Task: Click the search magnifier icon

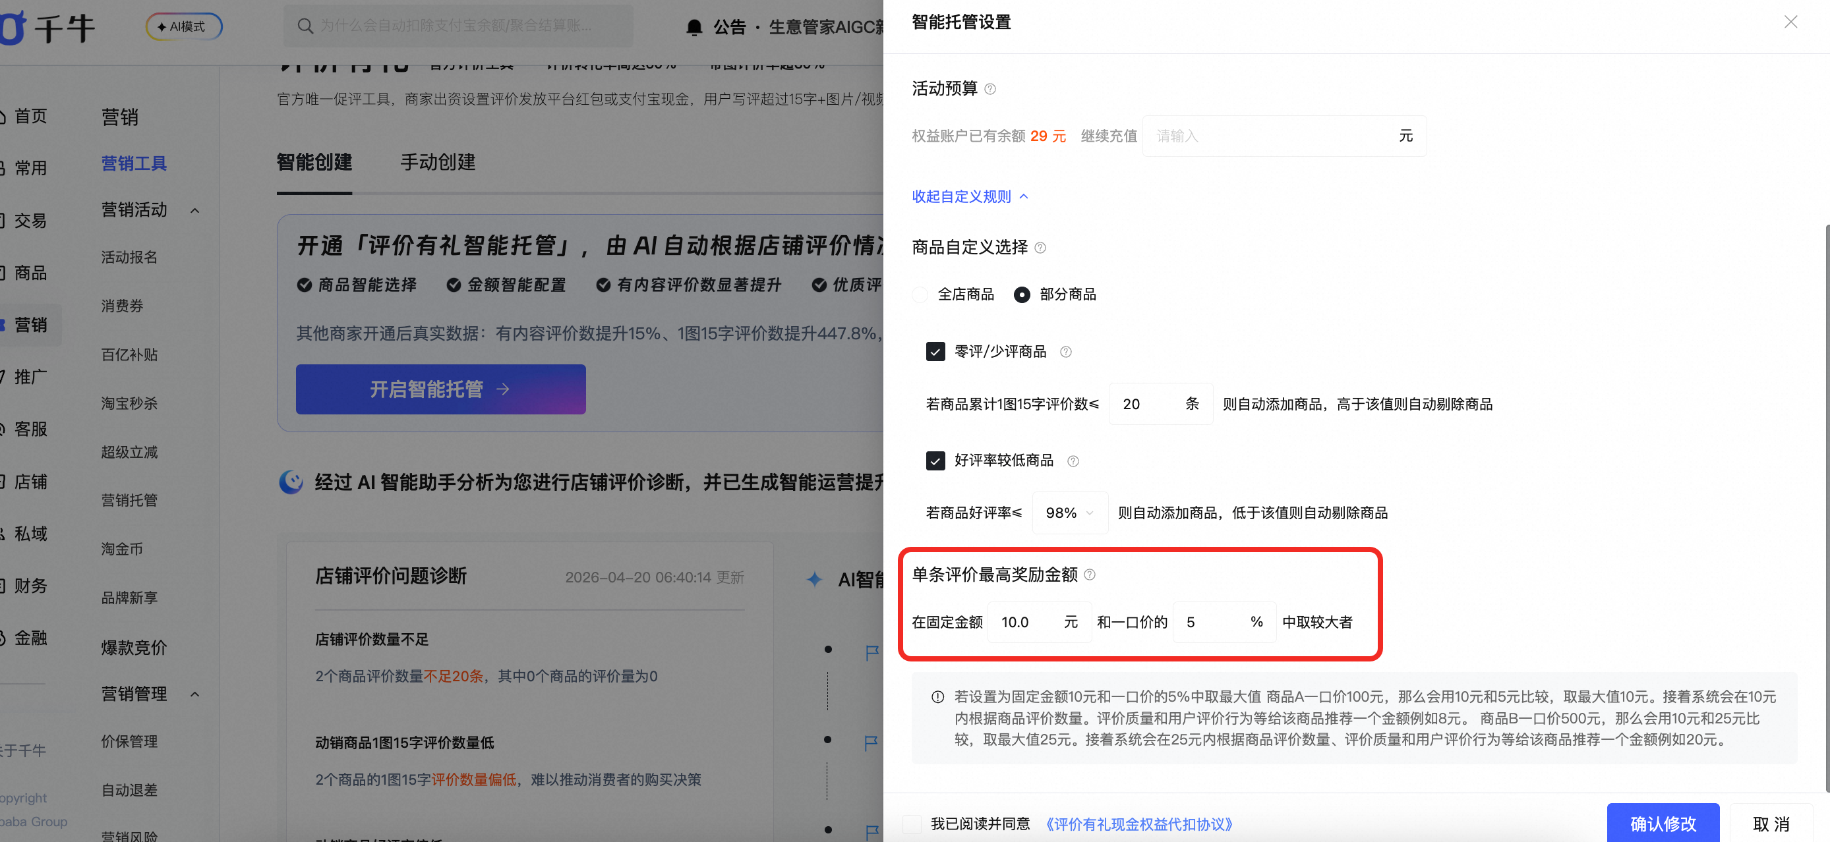Action: [305, 26]
